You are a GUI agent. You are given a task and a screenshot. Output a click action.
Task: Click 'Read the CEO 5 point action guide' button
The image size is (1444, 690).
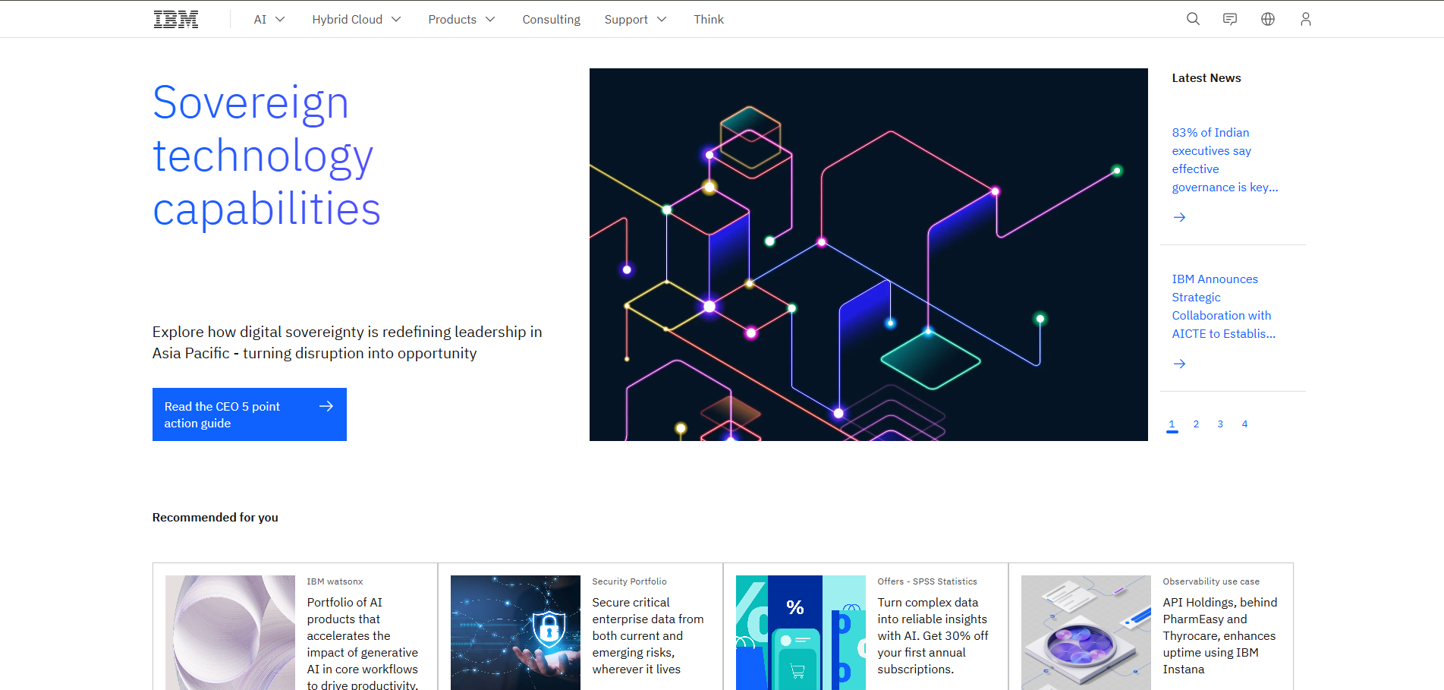point(250,414)
